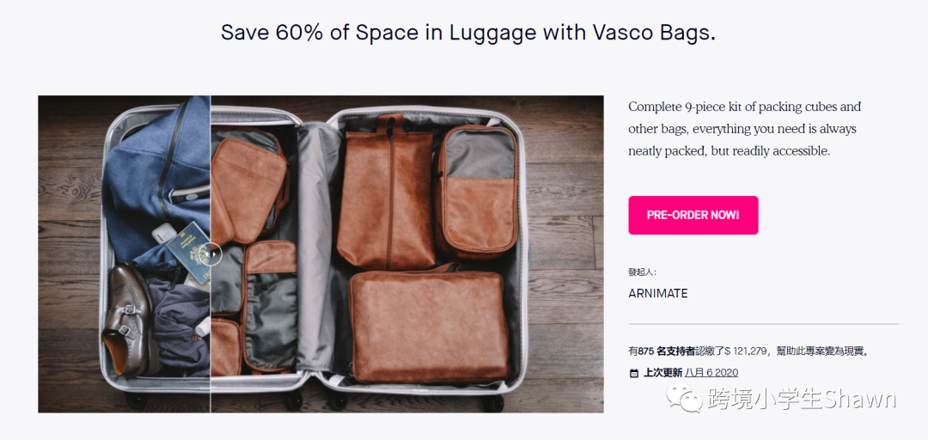
Task: Click the $ 121,279 pledged amount text
Action: click(x=747, y=351)
